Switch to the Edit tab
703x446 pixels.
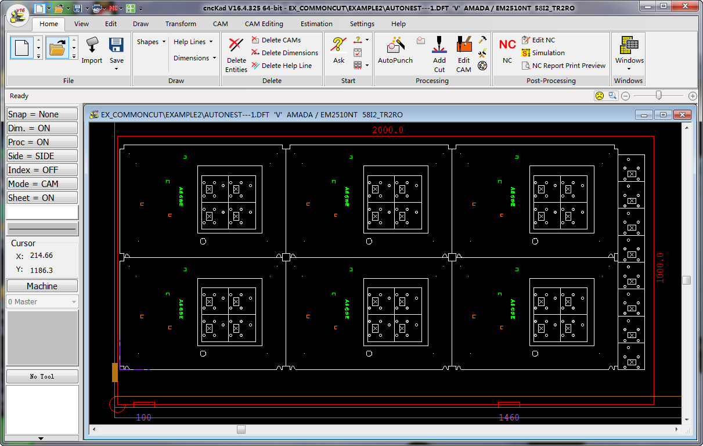click(x=111, y=24)
